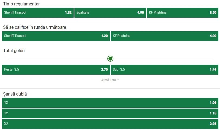The image size is (220, 130).
Task: Select Sub 3.5 goals at 1.44
Action: 165,70
